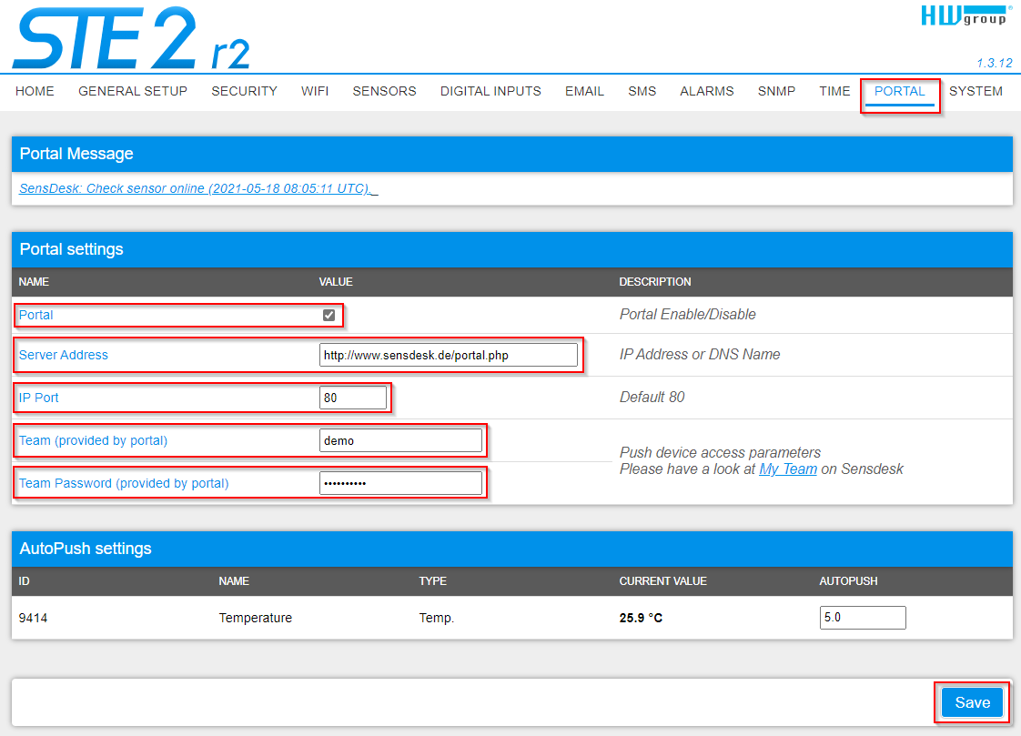Click the Server Address input field

click(x=448, y=356)
